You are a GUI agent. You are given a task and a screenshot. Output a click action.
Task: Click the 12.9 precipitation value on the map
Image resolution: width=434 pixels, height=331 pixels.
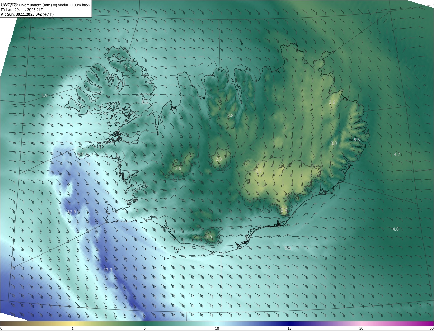pyautogui.click(x=72, y=212)
